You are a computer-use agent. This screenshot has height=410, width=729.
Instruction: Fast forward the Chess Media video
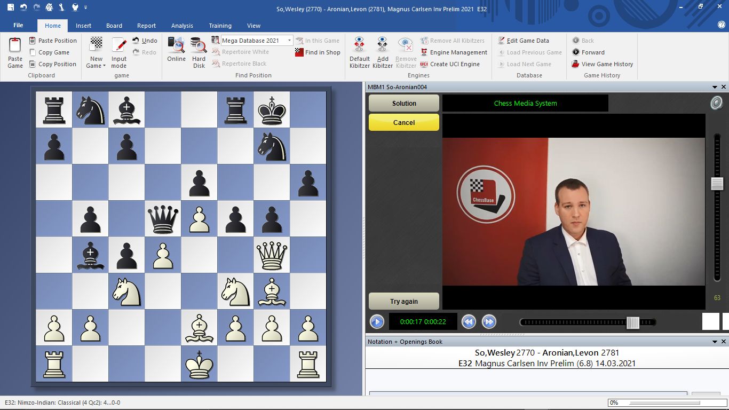488,321
